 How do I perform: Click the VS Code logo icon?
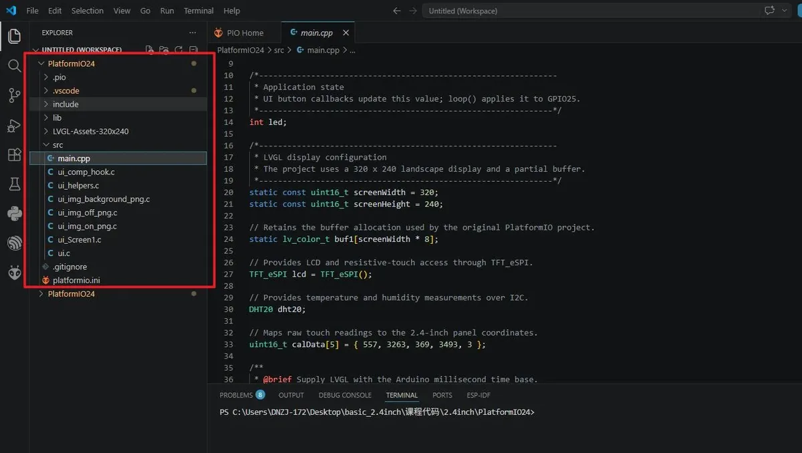pyautogui.click(x=10, y=11)
